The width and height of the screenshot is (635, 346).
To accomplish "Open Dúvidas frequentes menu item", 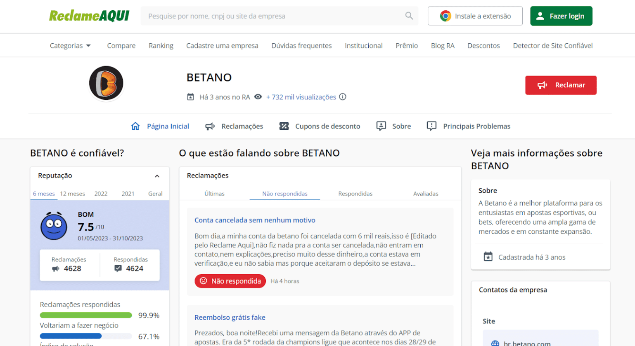I will [301, 46].
